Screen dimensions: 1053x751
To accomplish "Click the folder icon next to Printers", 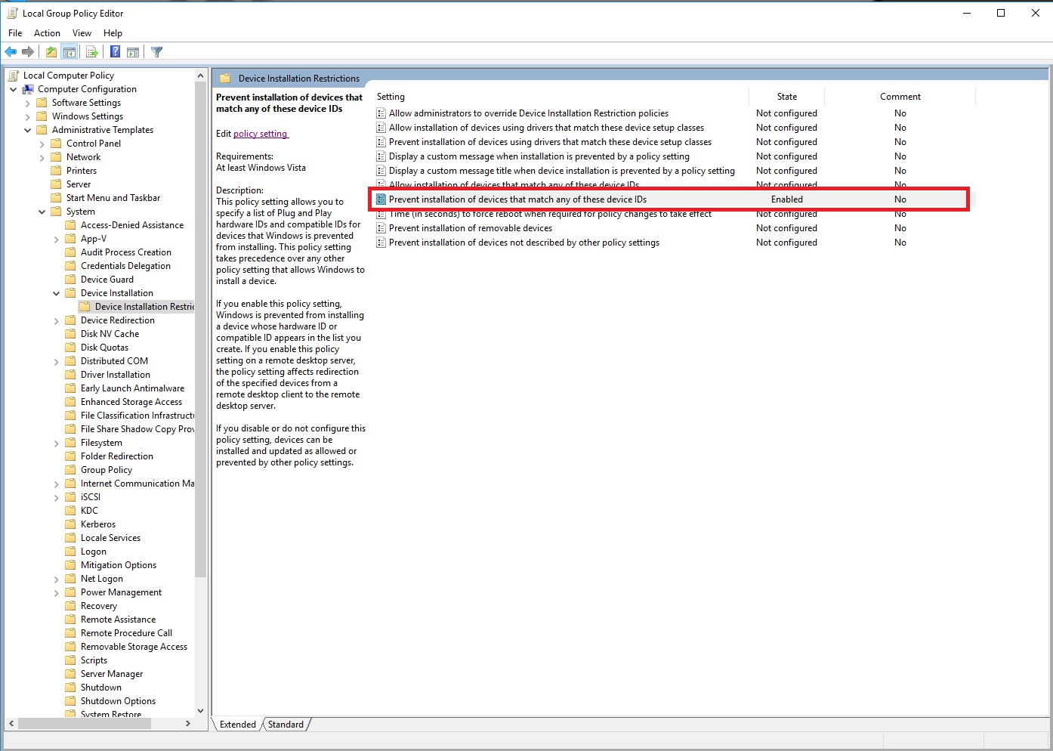I will tap(56, 171).
